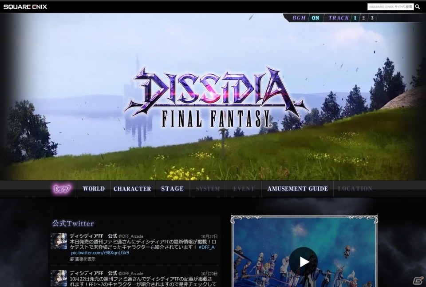Select BGM track 3
The width and height of the screenshot is (426, 287).
click(372, 18)
